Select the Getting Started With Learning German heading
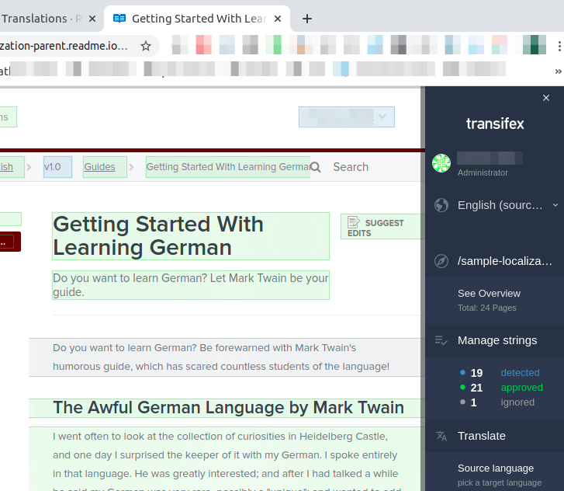564x491 pixels. coord(191,236)
